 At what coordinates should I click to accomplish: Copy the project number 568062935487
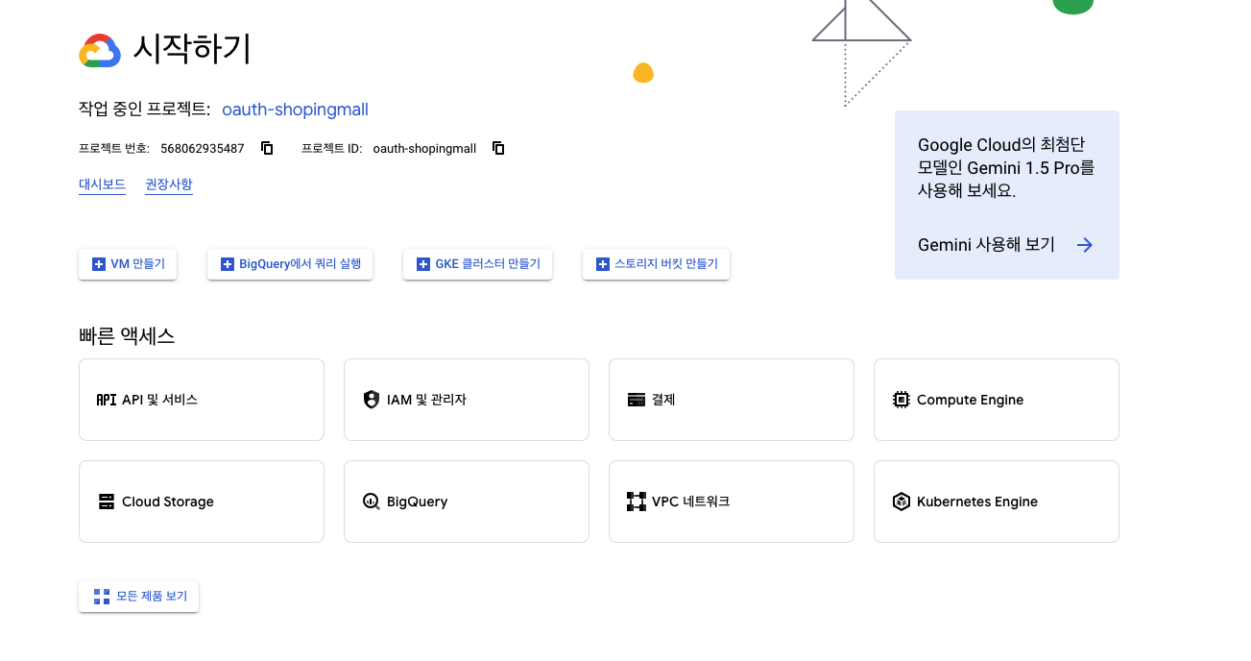click(x=268, y=148)
